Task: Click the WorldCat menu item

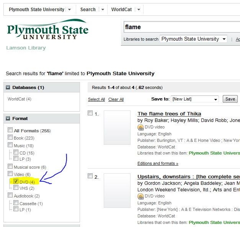Action: click(x=121, y=10)
